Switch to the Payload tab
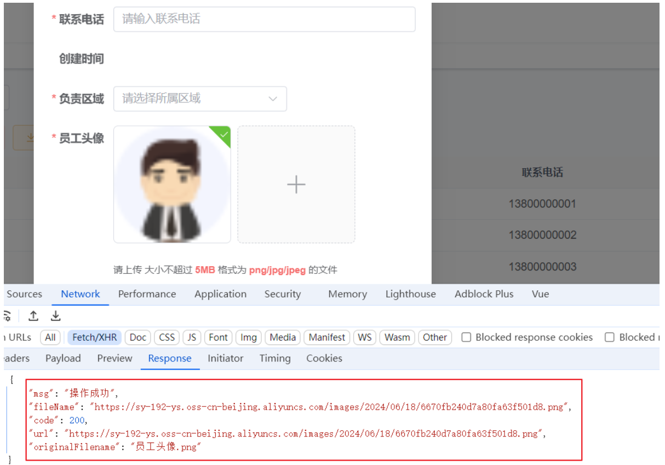This screenshot has height=465, width=665. (x=63, y=358)
